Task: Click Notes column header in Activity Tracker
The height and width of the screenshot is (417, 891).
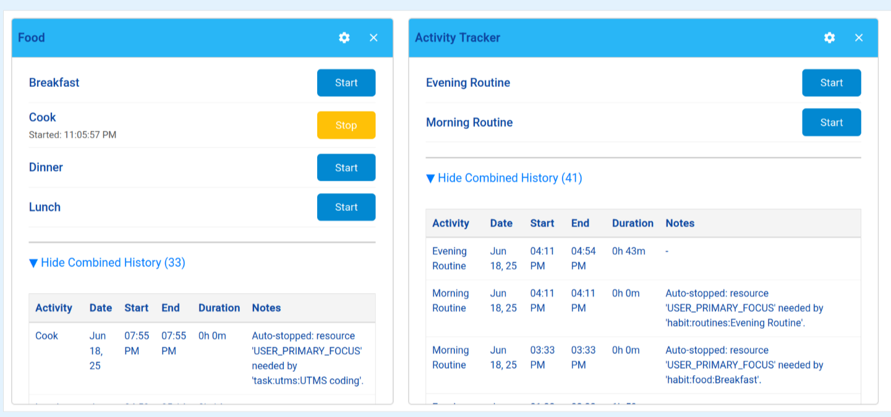Action: 680,223
